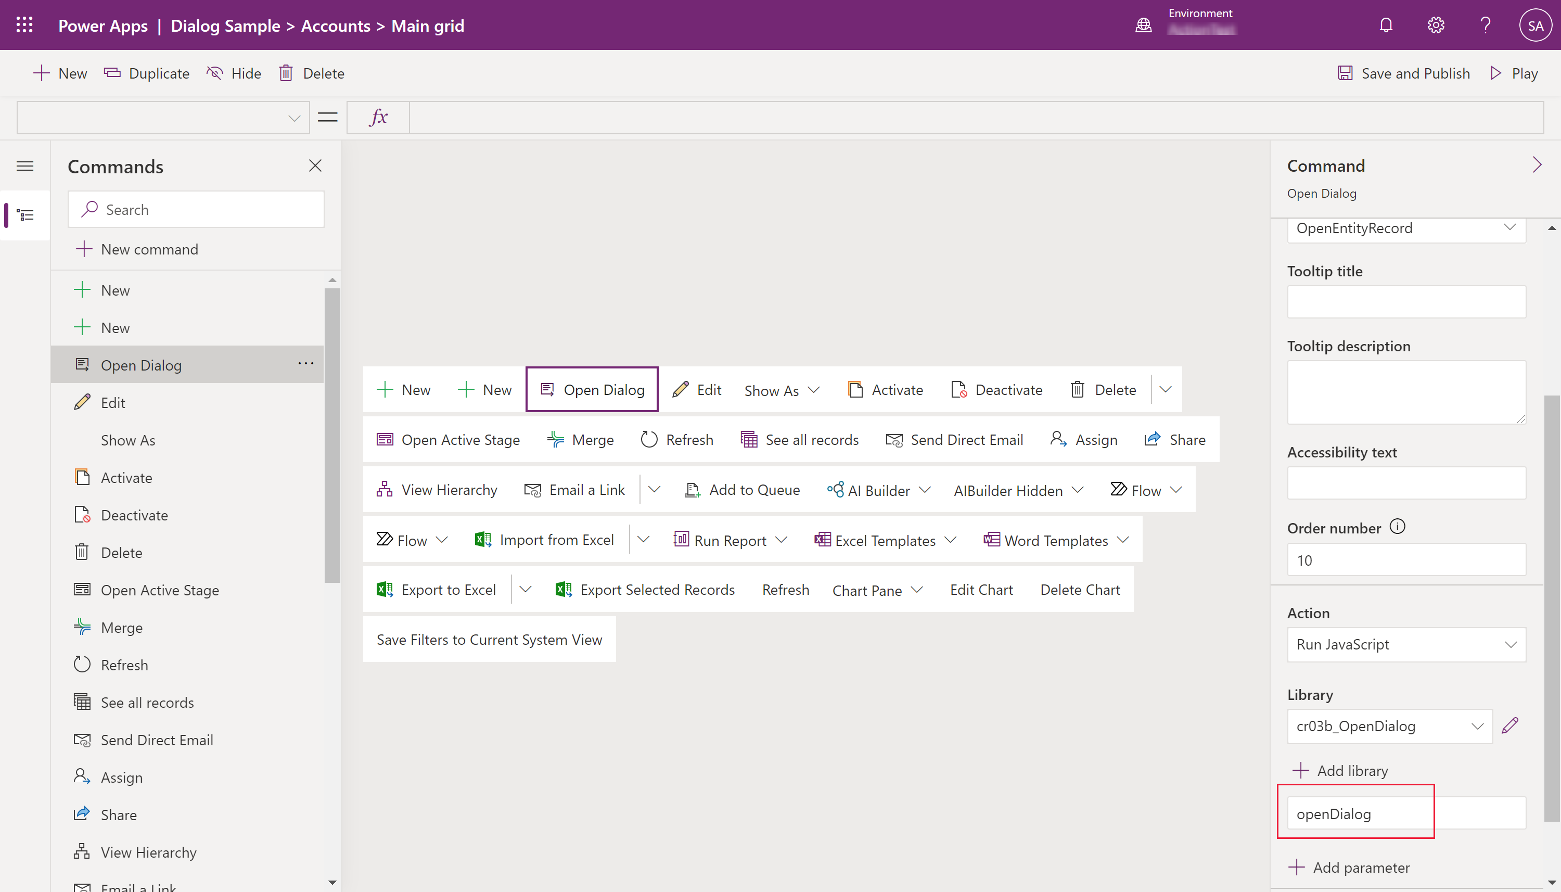Image resolution: width=1561 pixels, height=892 pixels.
Task: Select the Open Active Stage menu item
Action: [160, 589]
